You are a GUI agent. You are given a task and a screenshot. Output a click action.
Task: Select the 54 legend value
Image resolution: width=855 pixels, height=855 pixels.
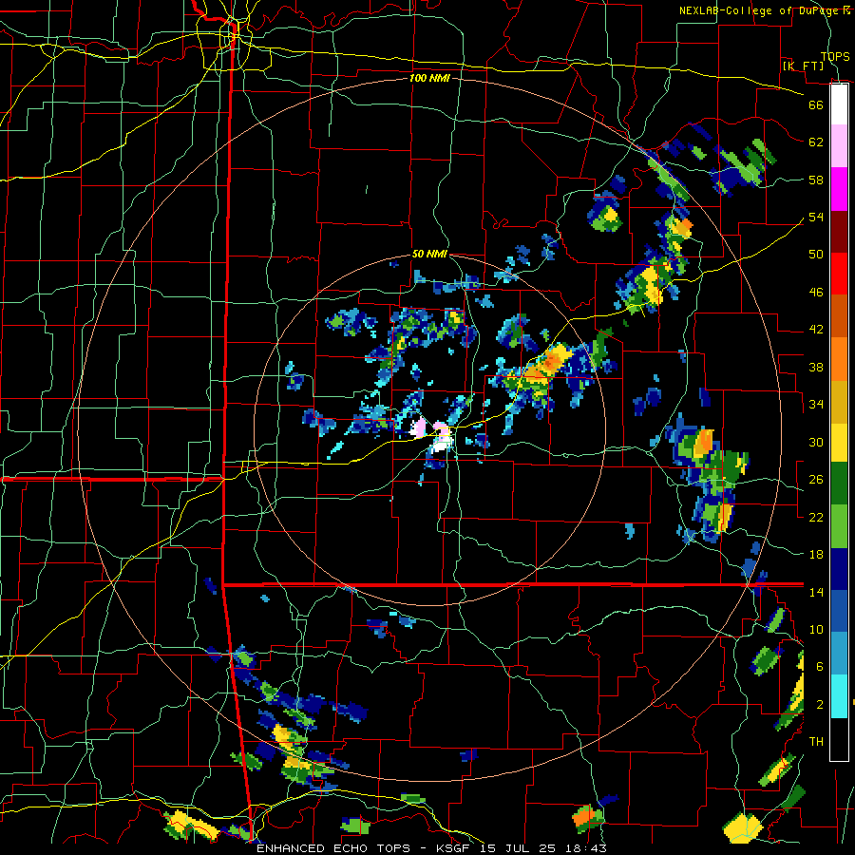[816, 217]
